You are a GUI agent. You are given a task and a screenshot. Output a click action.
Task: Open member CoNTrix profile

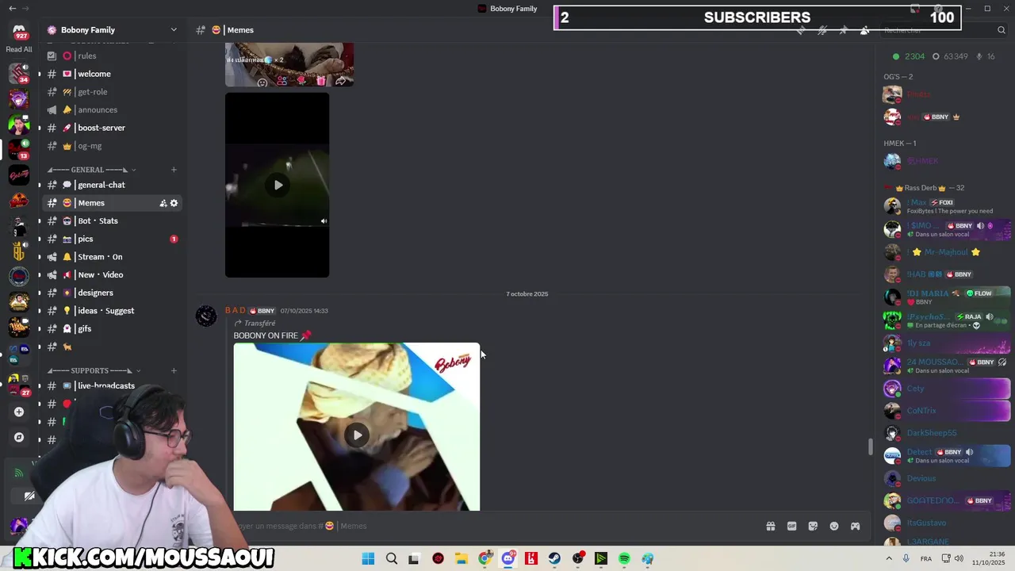tap(946, 411)
